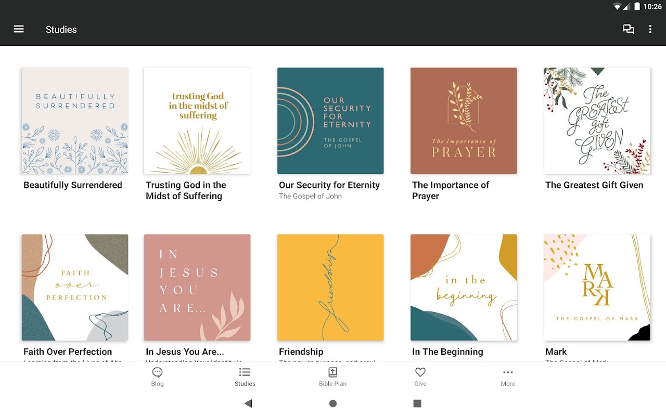This screenshot has width=666, height=416.
Task: Open the yellow Friendship study cover
Action: 330,288
